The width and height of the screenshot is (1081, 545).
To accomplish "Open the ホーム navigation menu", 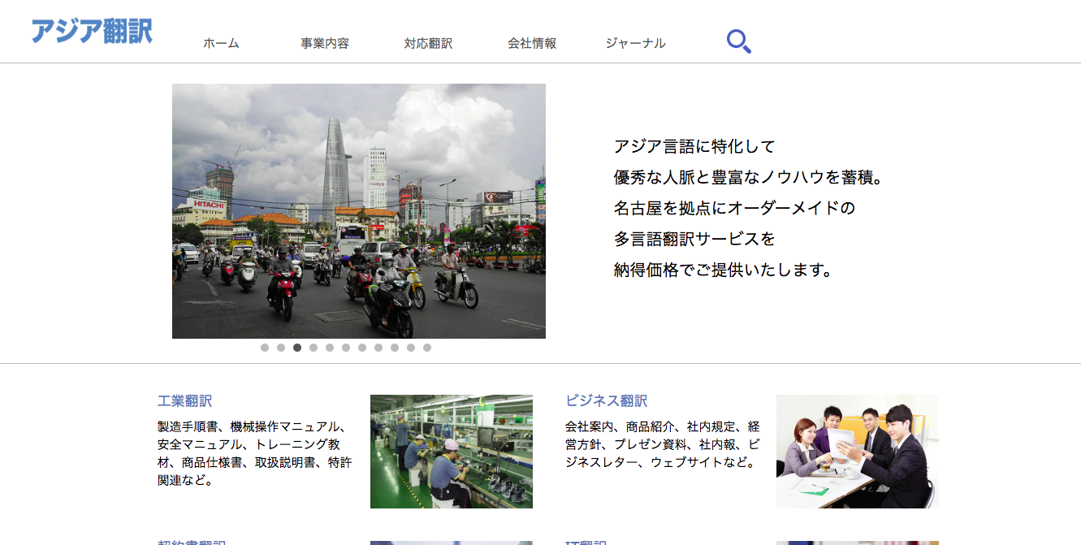I will coord(221,43).
